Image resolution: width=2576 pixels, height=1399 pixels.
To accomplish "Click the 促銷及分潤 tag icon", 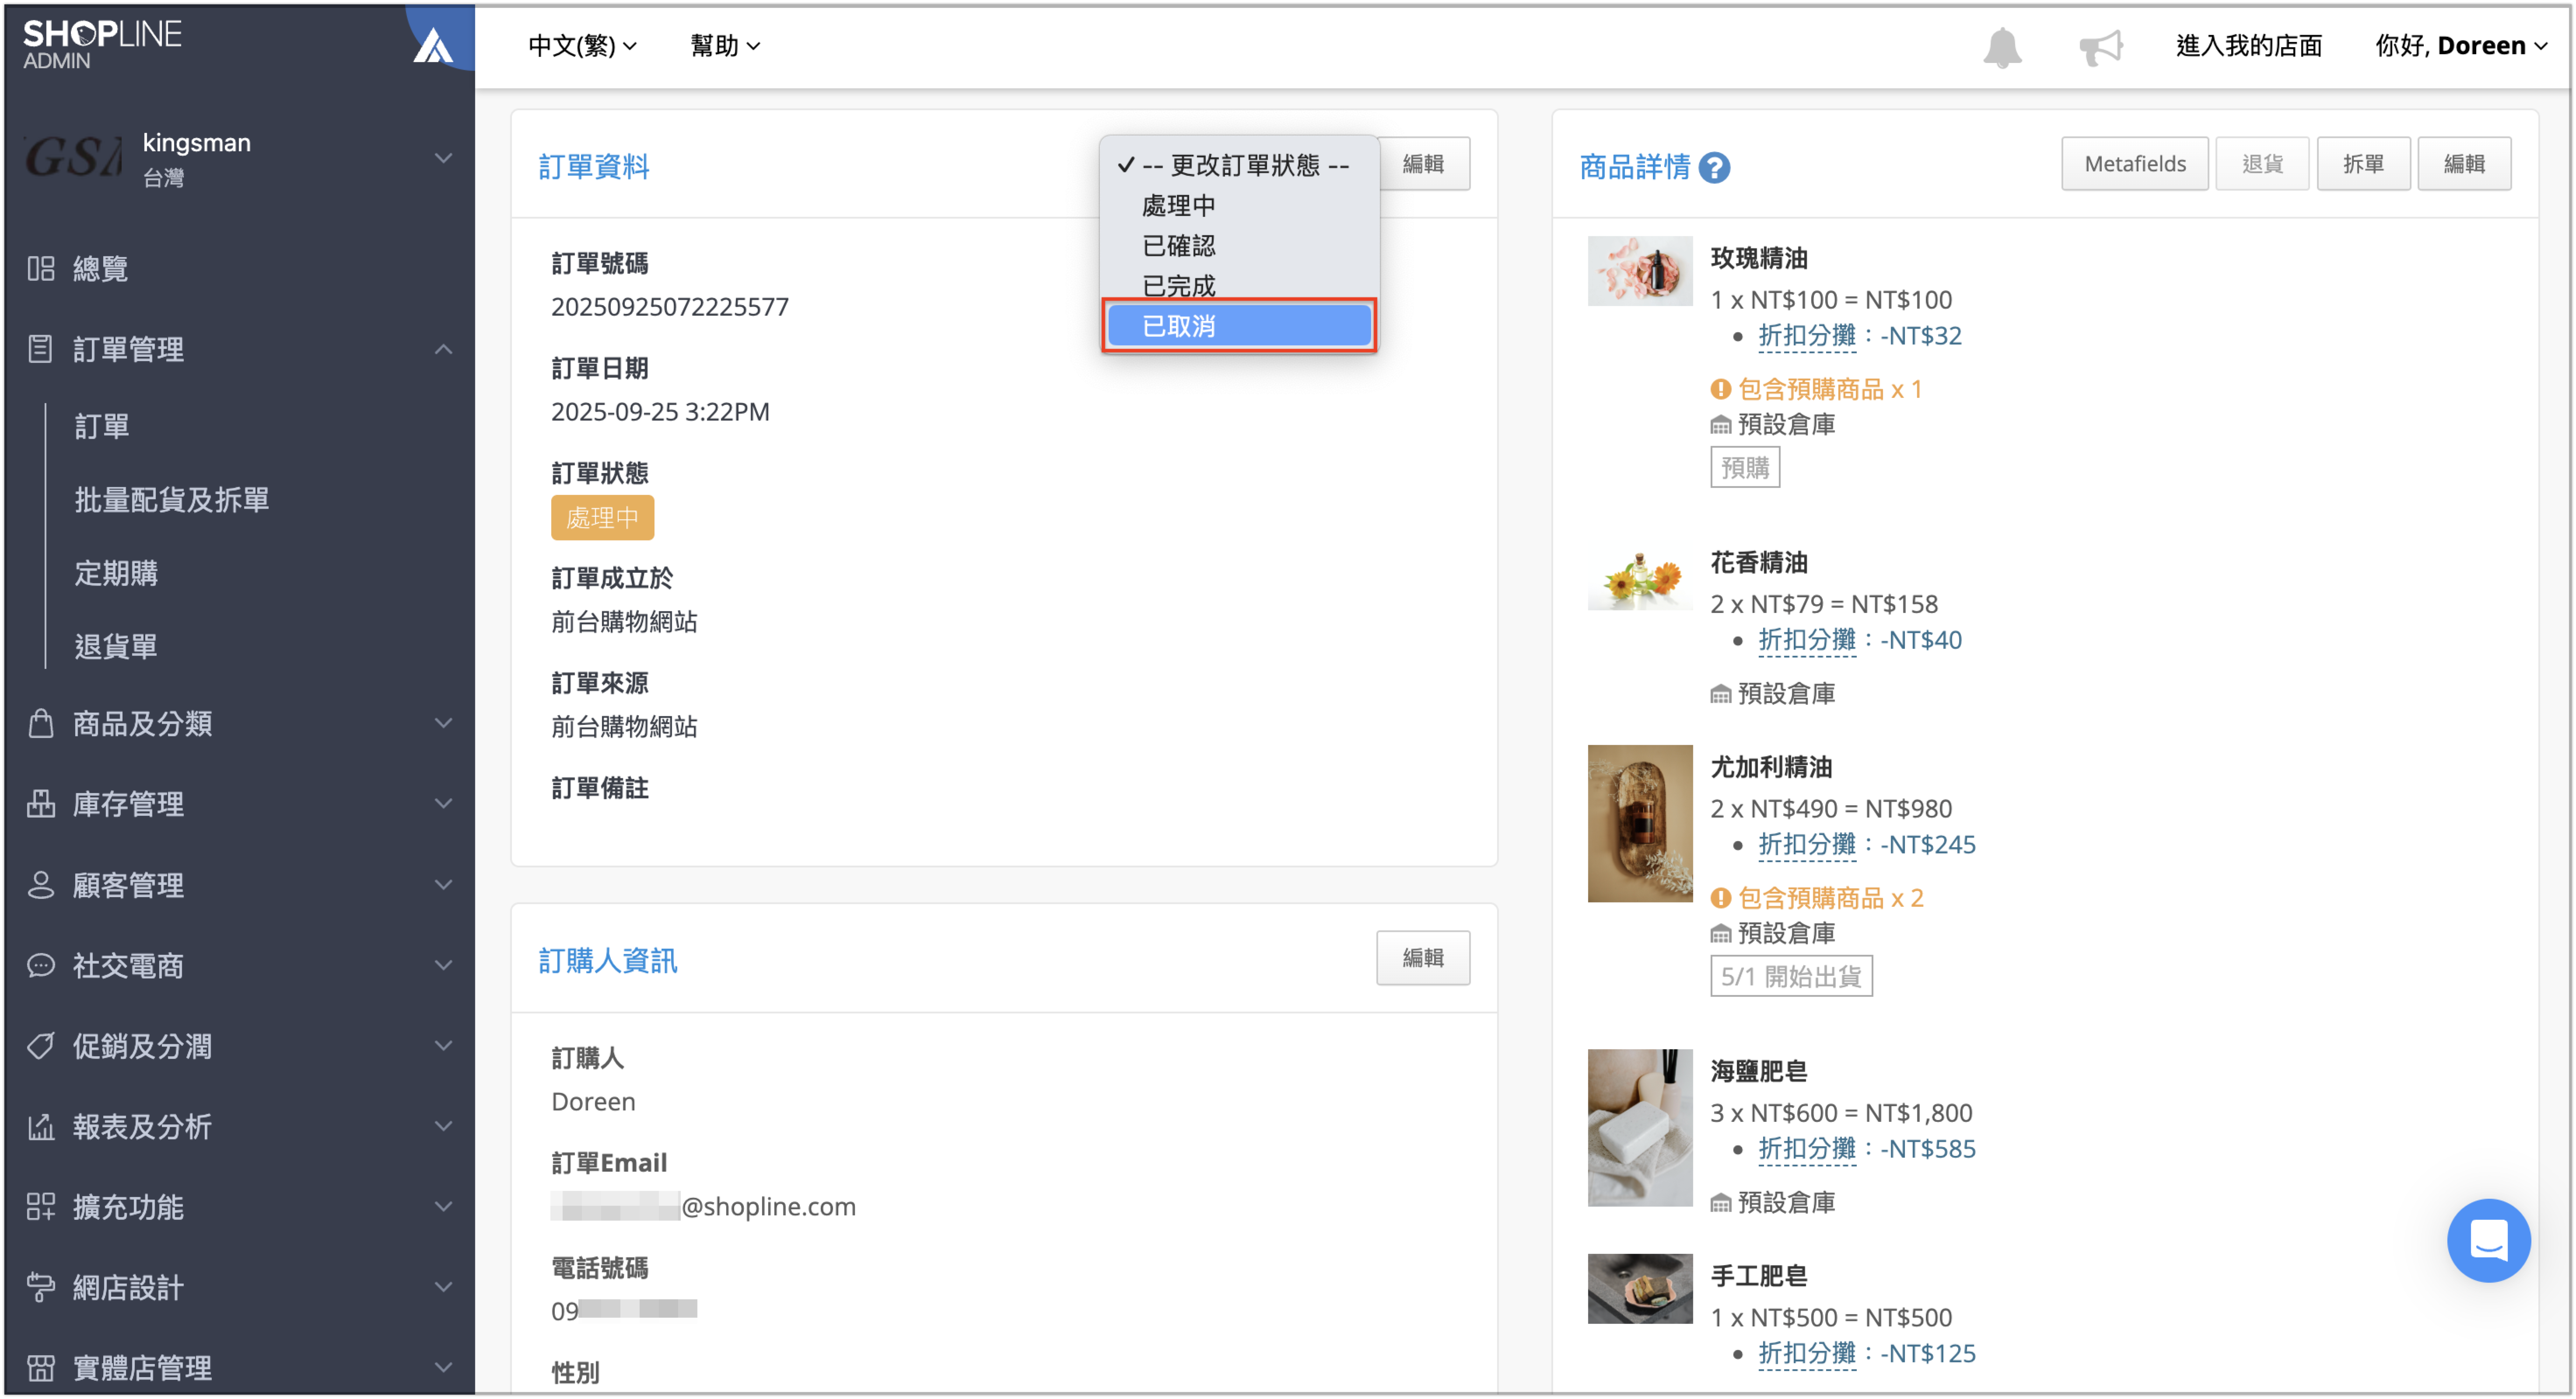I will 41,1045.
